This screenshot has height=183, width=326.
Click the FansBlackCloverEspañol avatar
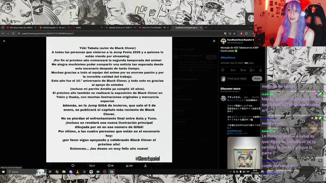point(223,41)
